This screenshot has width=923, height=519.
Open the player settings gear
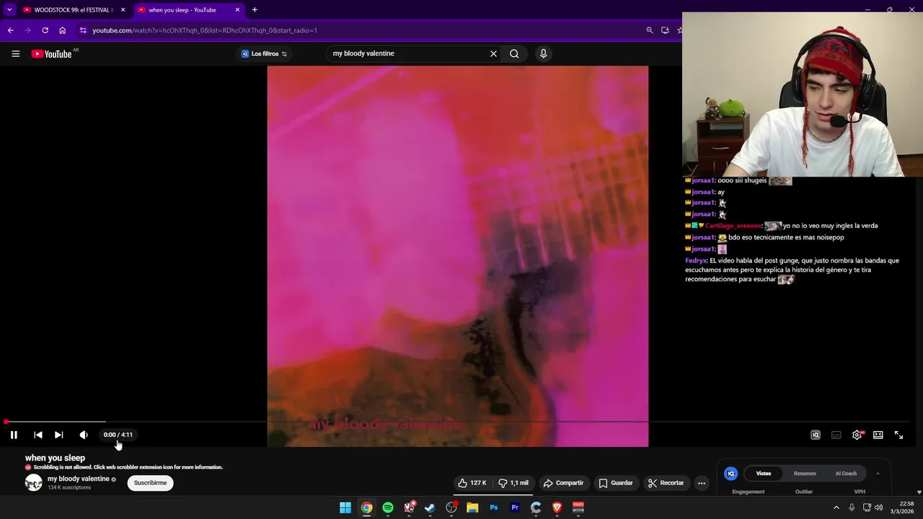[857, 435]
